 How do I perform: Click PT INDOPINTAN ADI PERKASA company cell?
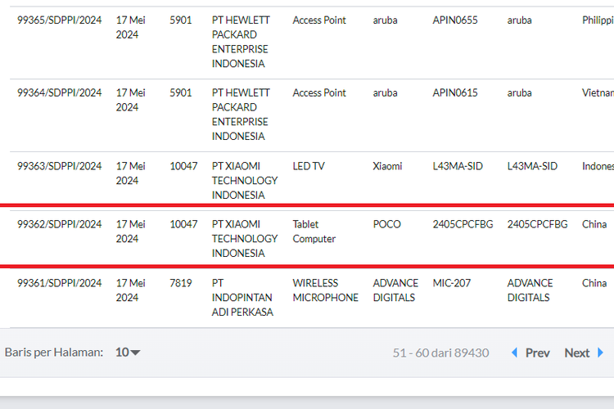242,298
